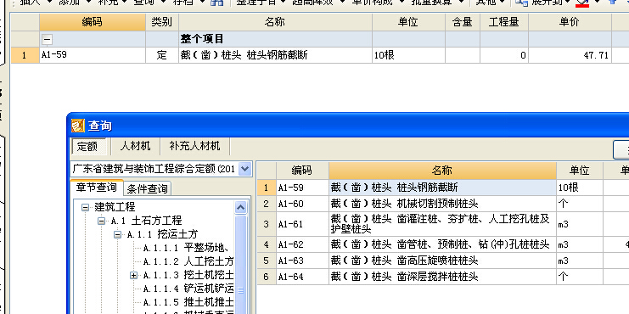629x314 pixels.
Task: Click the 查询 dialog title icon
Action: click(78, 126)
